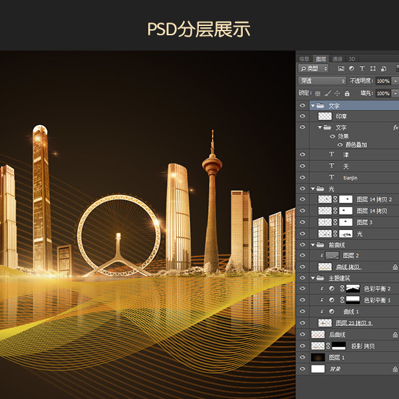The image size is (399, 399).
Task: Hide the top 文字 group
Action: (303, 105)
